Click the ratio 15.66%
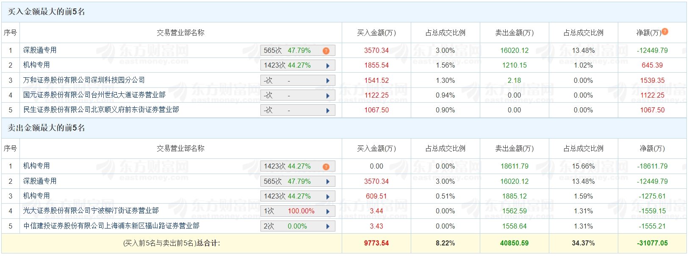Screen dimensions: 689x256 584,166
